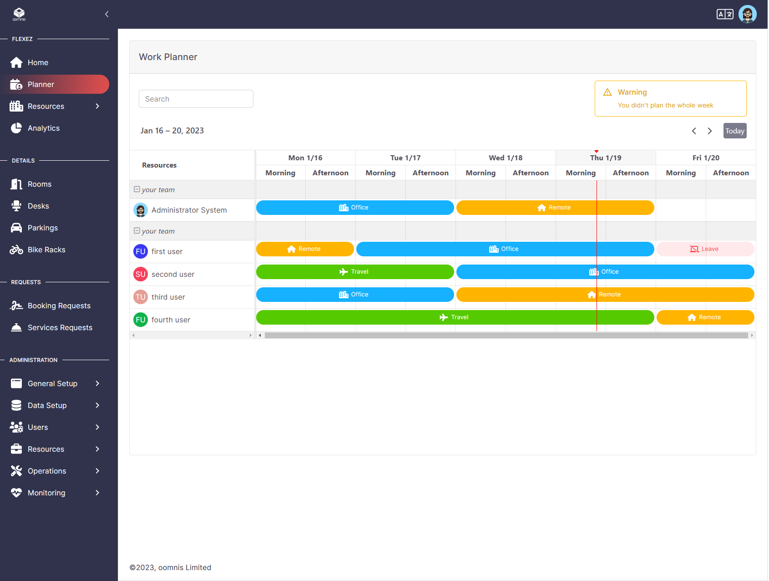769x581 pixels.
Task: Switch to Home in the sidebar
Action: click(38, 62)
